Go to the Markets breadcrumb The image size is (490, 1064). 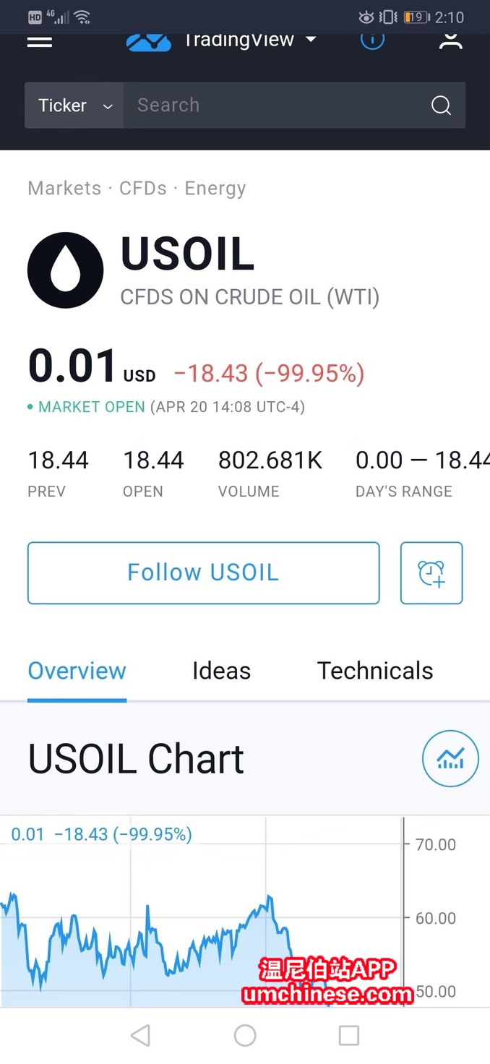coord(64,189)
